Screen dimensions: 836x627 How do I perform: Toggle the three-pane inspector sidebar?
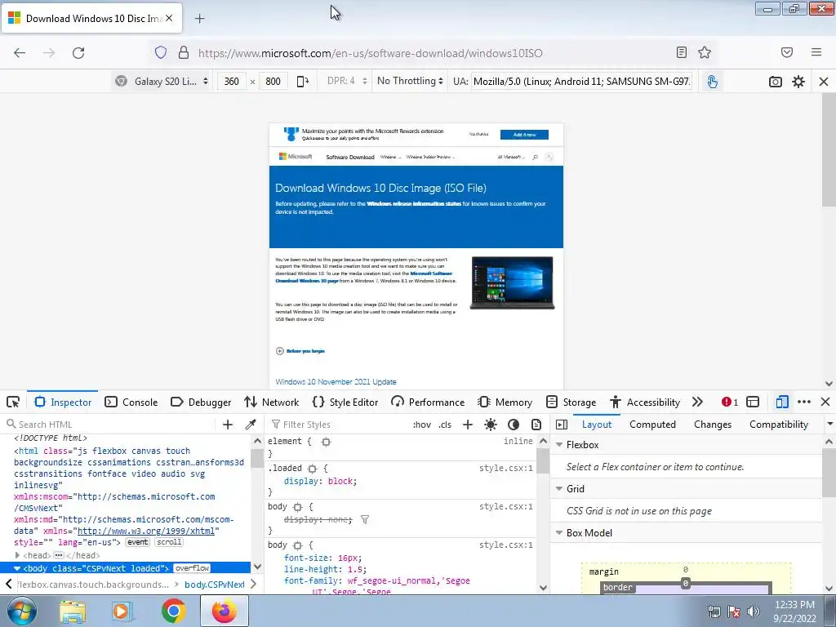[x=562, y=425]
